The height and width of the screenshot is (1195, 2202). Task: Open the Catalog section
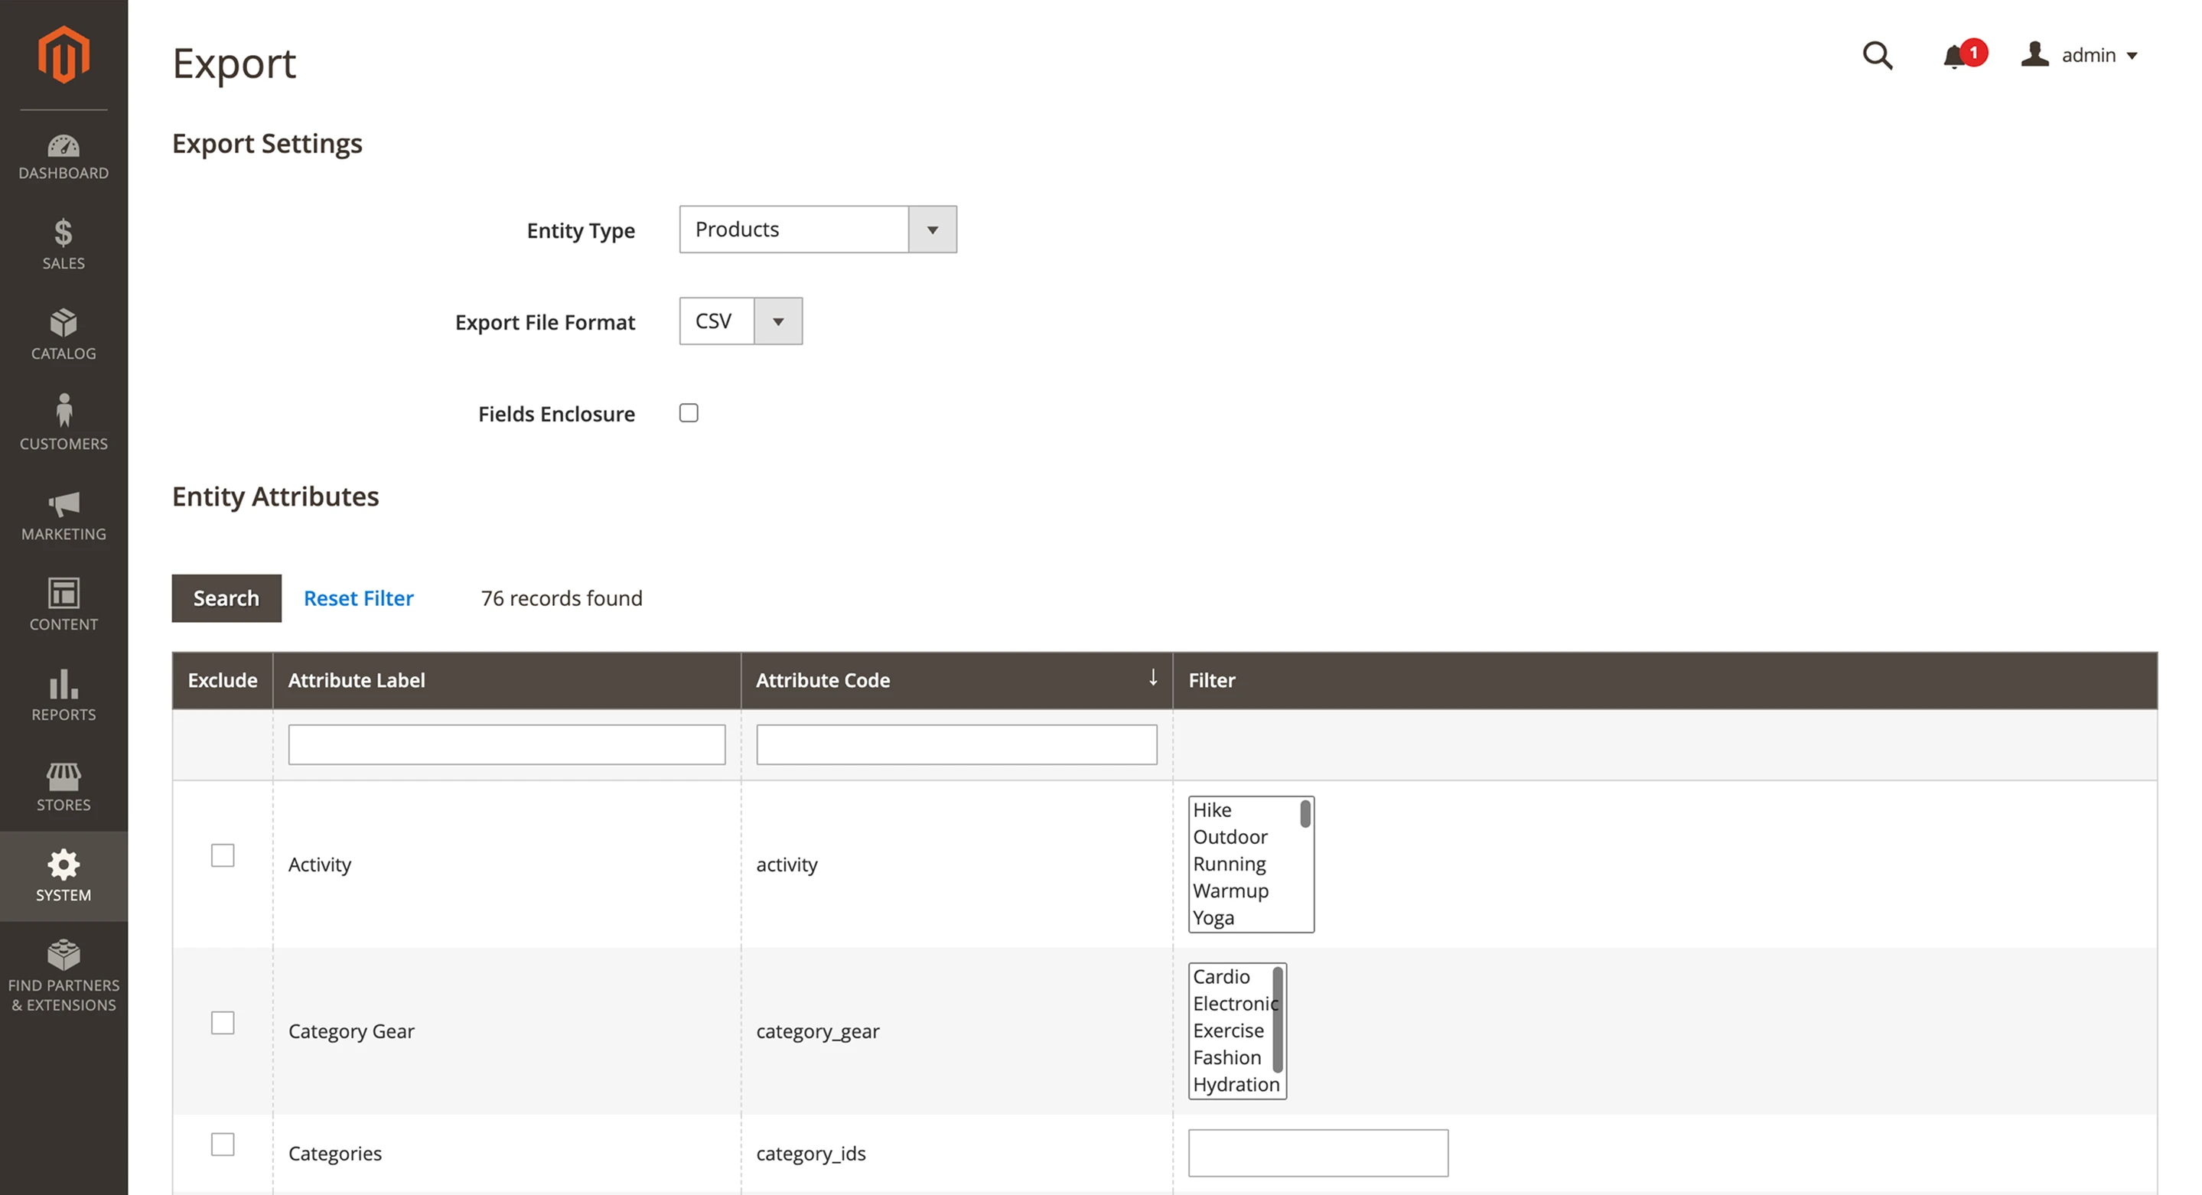(64, 335)
